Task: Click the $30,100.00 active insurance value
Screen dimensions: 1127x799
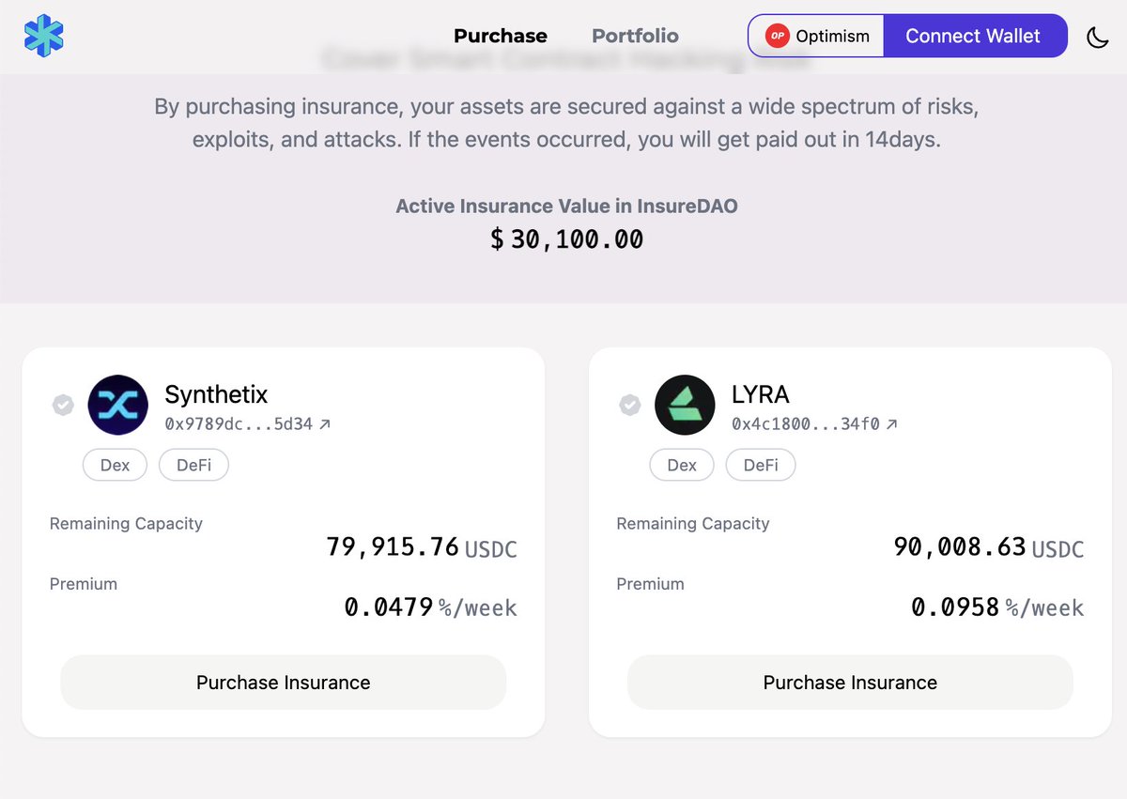Action: [x=566, y=239]
